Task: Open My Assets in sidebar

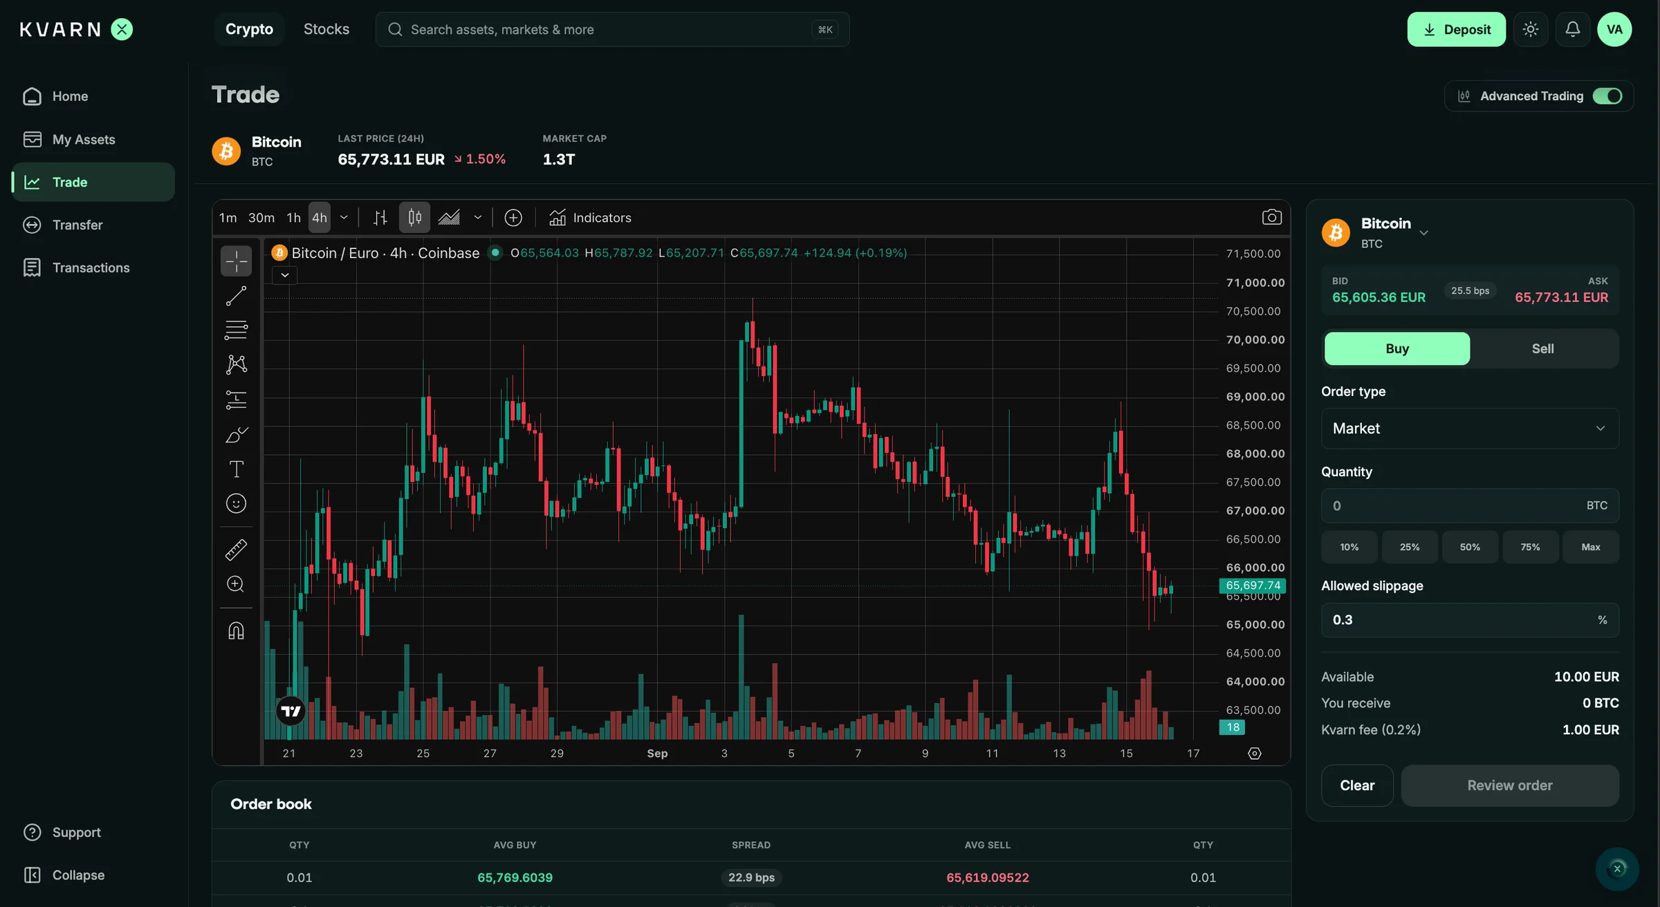Action: 93,140
